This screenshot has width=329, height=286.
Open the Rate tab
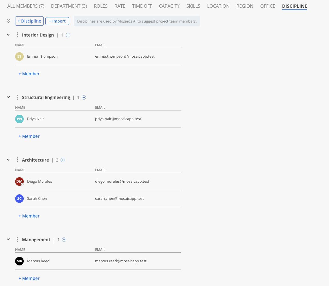[120, 6]
